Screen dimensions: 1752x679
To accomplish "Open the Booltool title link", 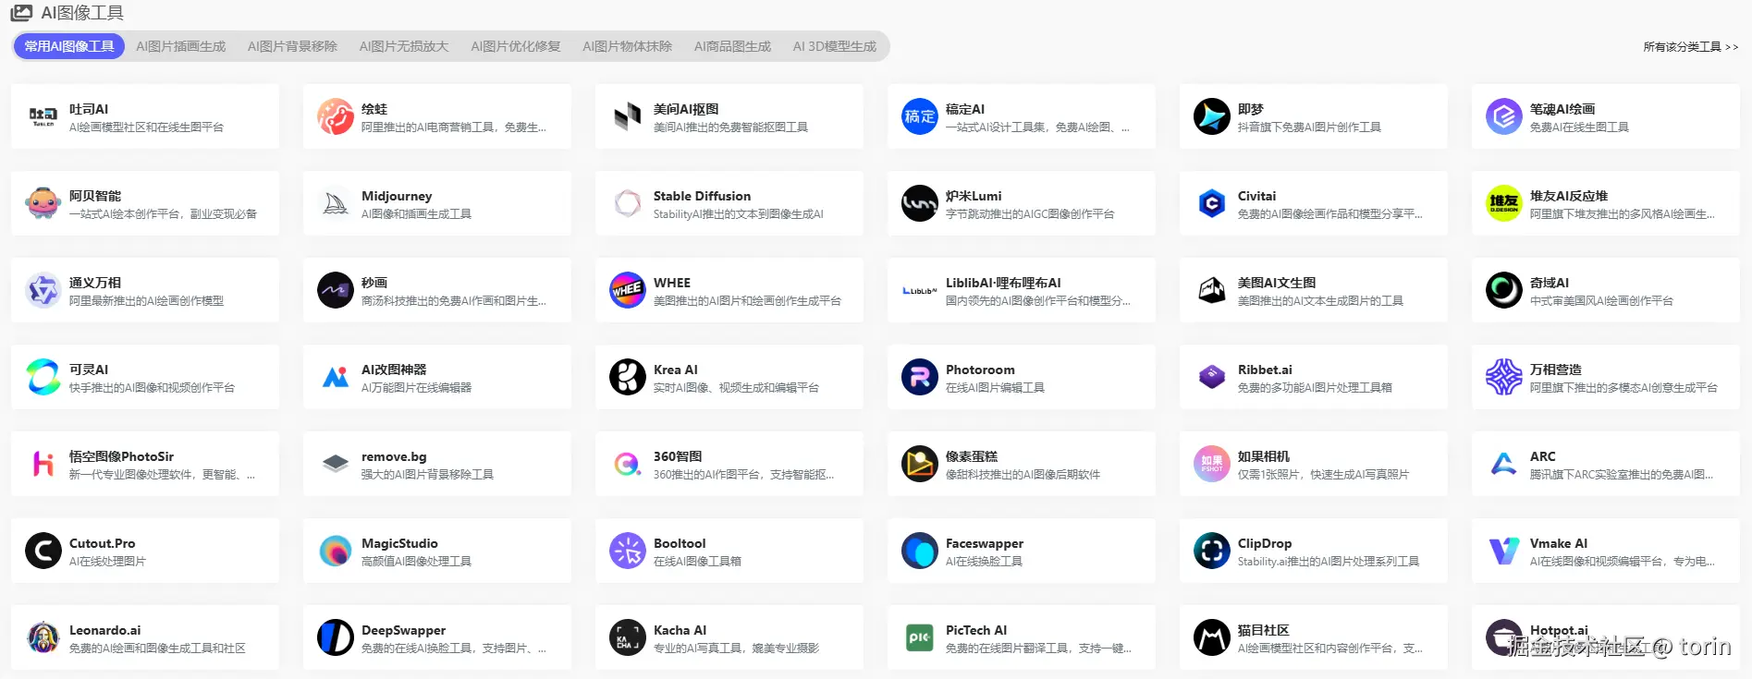I will (x=680, y=543).
